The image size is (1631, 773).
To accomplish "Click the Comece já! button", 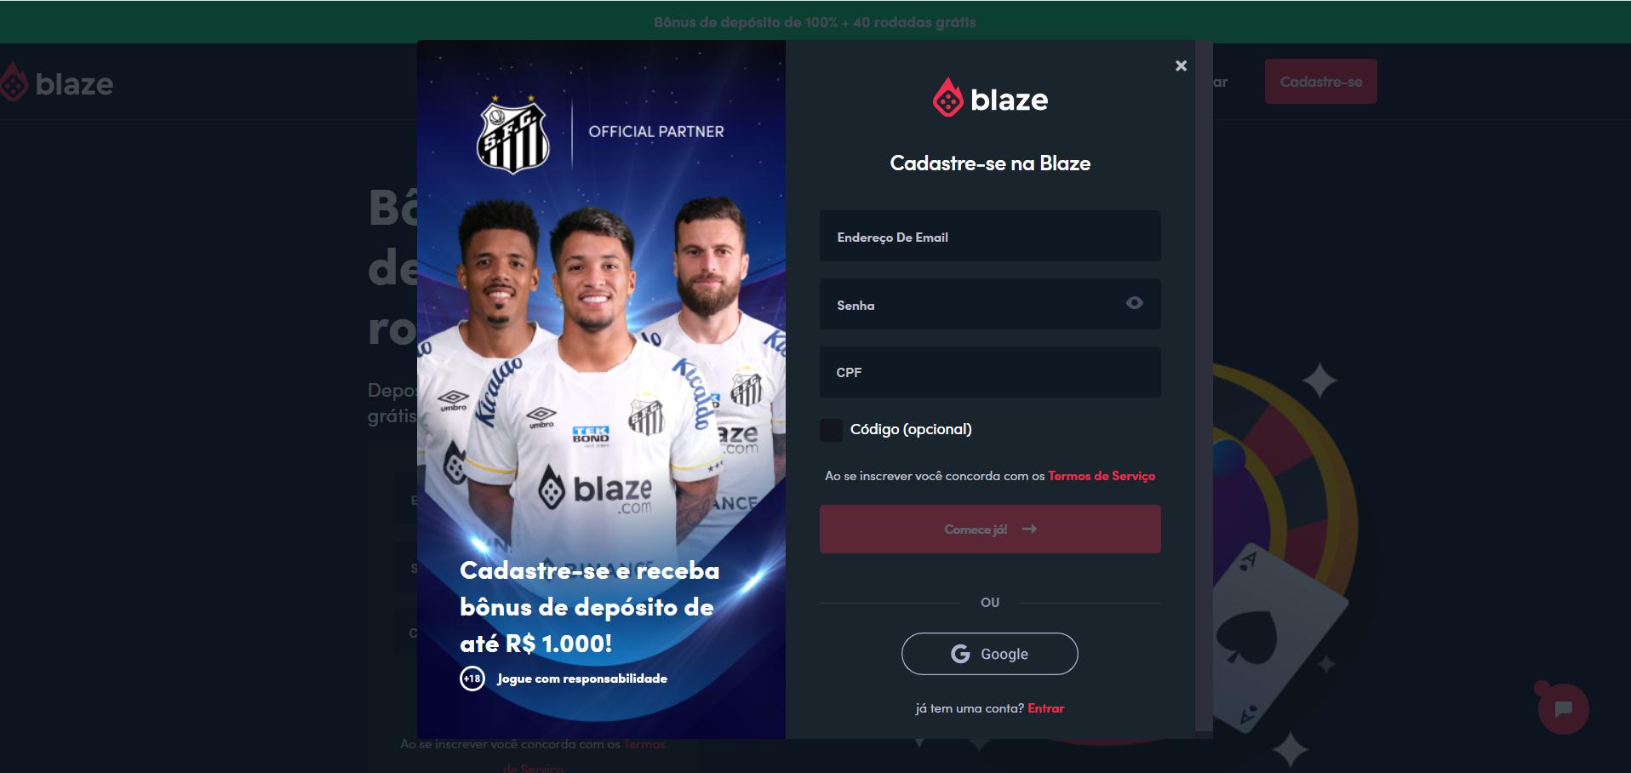I will pyautogui.click(x=990, y=529).
